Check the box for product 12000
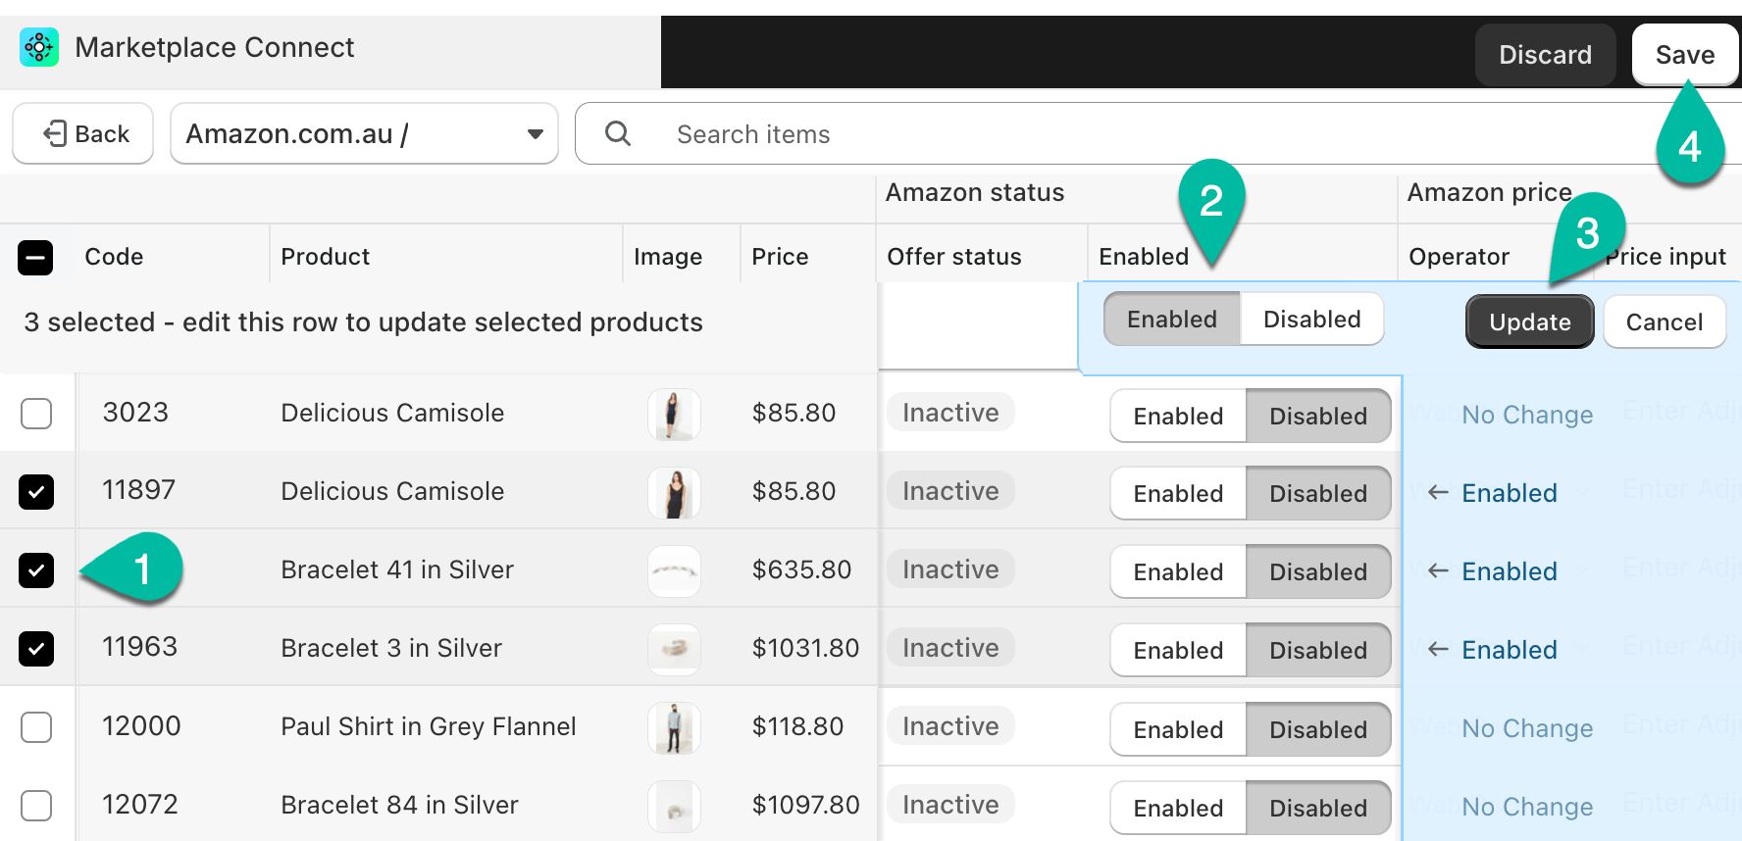The image size is (1742, 841). 36,727
